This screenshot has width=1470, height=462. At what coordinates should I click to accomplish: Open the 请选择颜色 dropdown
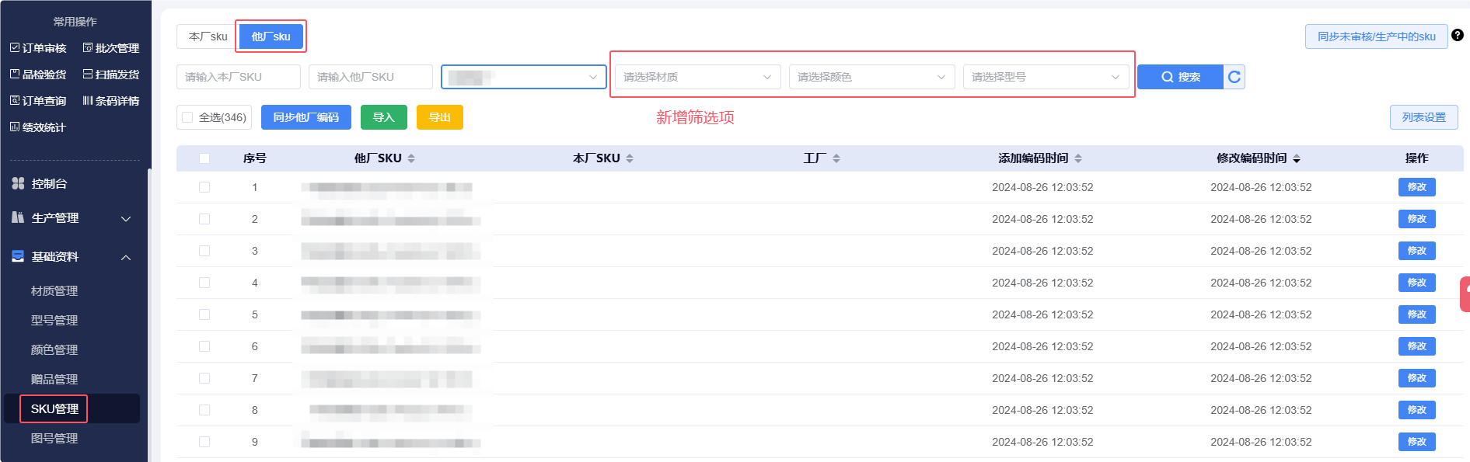[x=871, y=77]
